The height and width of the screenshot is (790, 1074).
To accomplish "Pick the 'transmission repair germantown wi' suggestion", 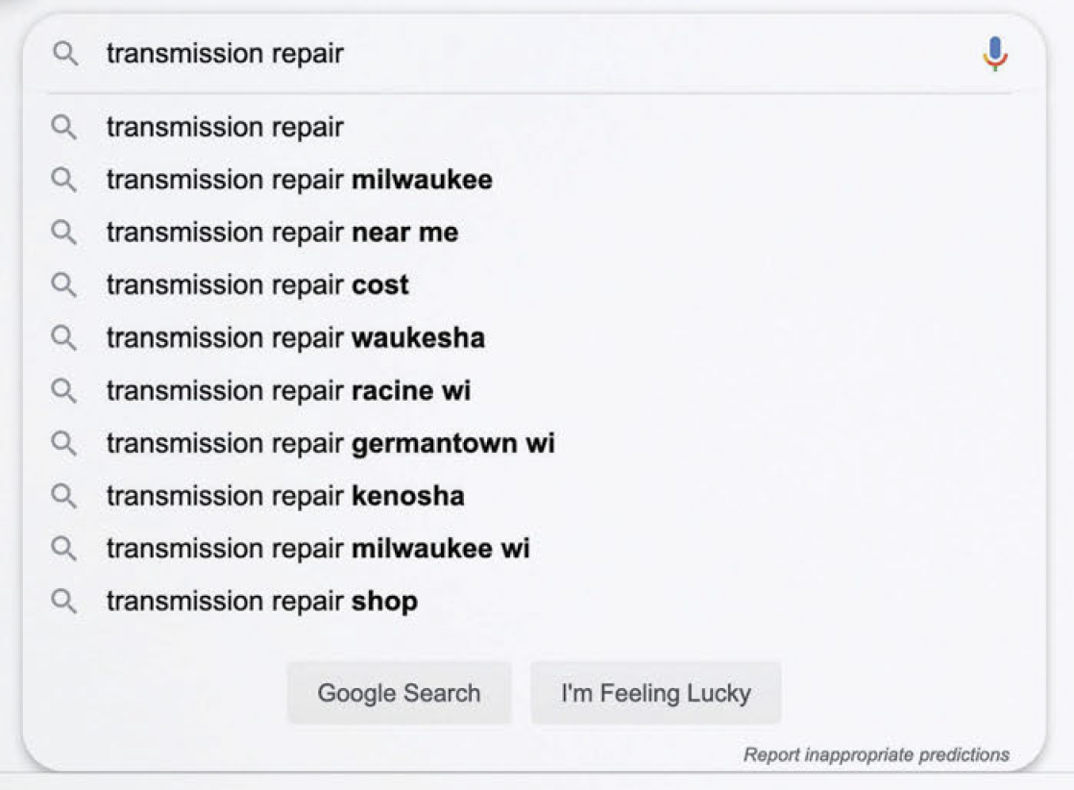I will [330, 444].
